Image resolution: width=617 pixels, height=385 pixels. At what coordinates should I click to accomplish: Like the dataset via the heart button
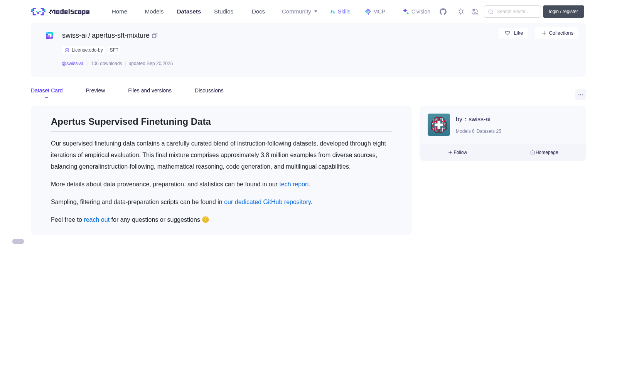point(513,33)
